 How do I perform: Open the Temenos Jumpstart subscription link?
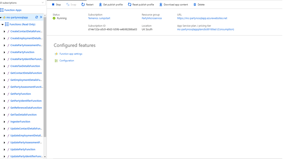[x=99, y=18]
